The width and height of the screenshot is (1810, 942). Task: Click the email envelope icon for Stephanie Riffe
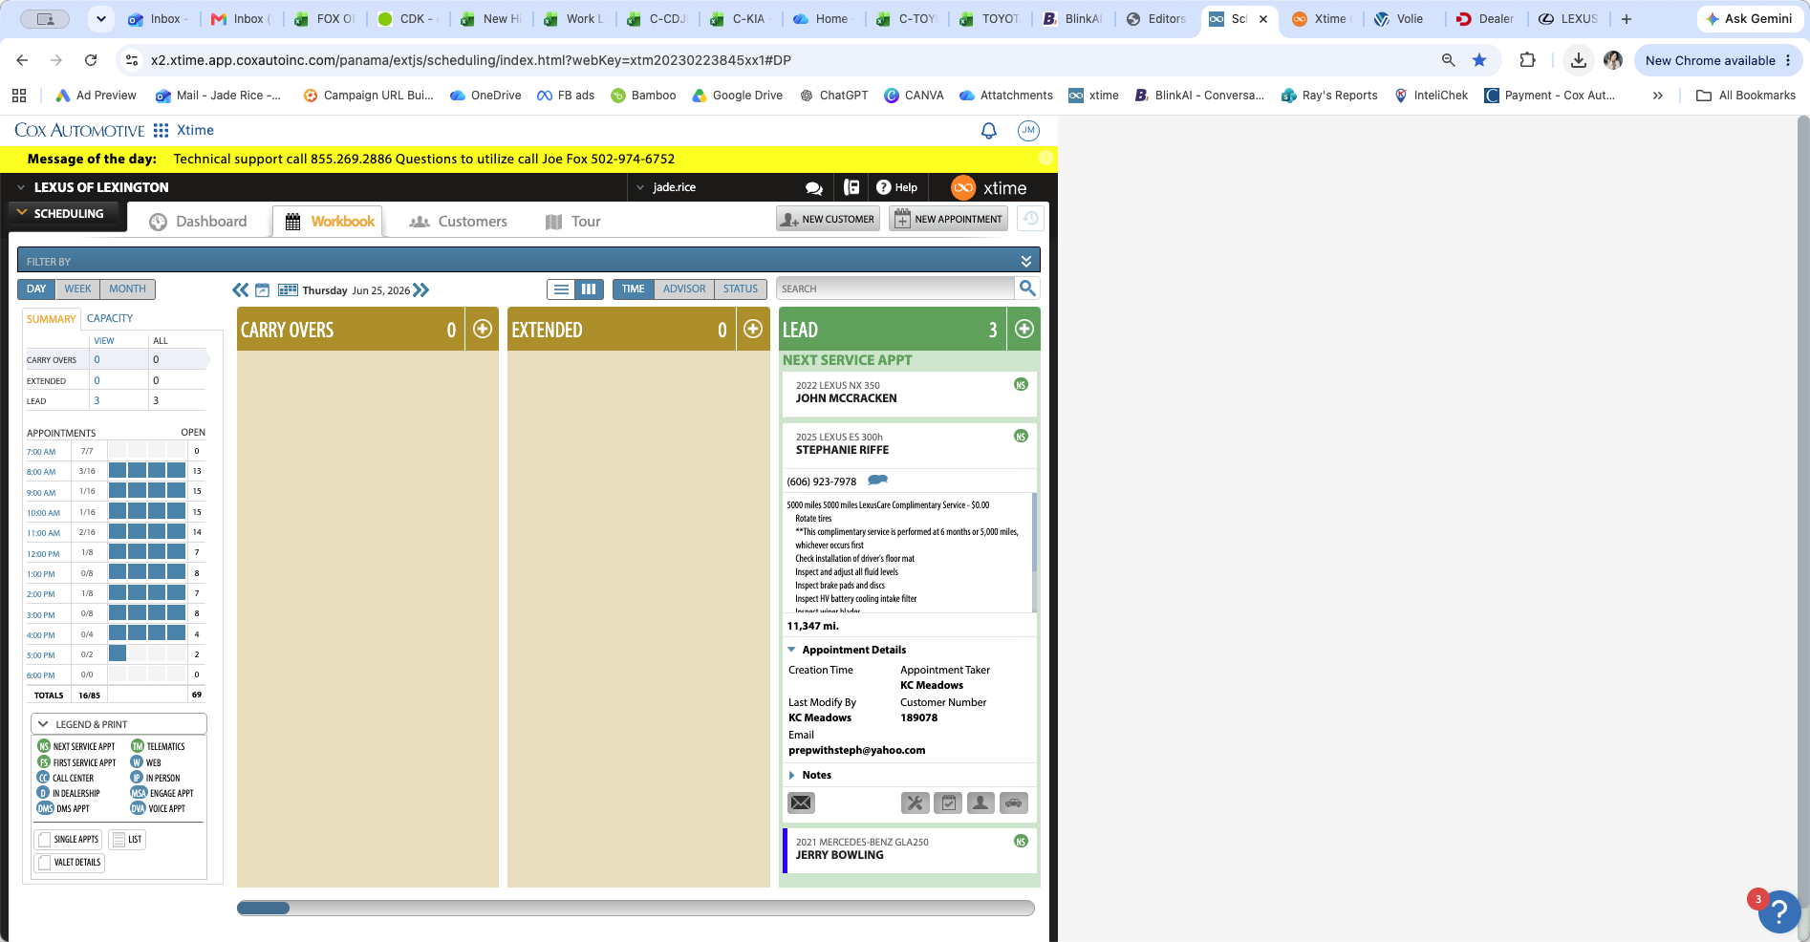pyautogui.click(x=801, y=803)
